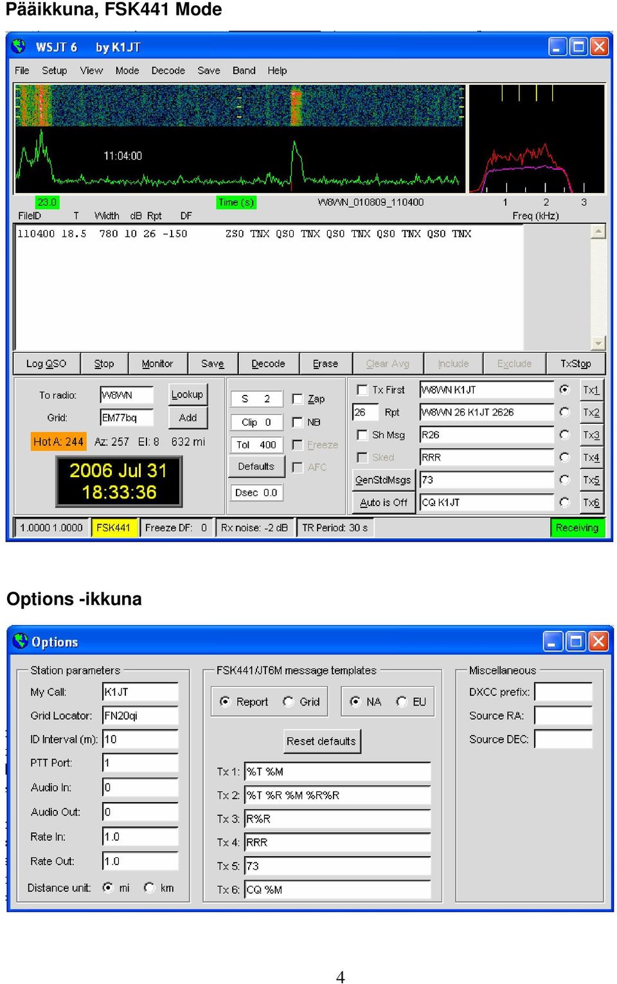Image resolution: width=617 pixels, height=984 pixels.
Task: Click the Add button next to Grid
Action: pos(188,417)
